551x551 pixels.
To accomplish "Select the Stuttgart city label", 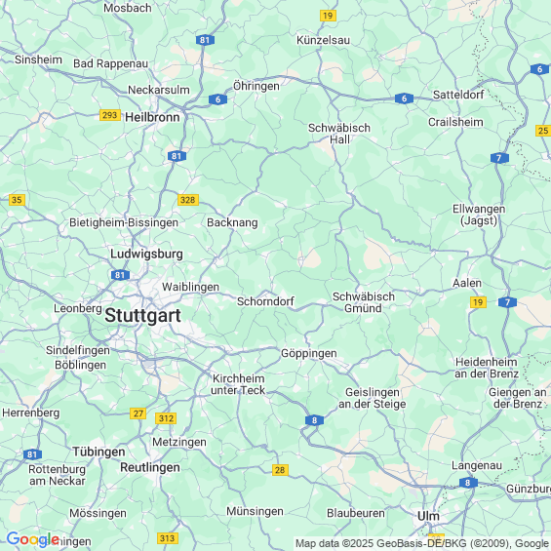I will [x=142, y=315].
